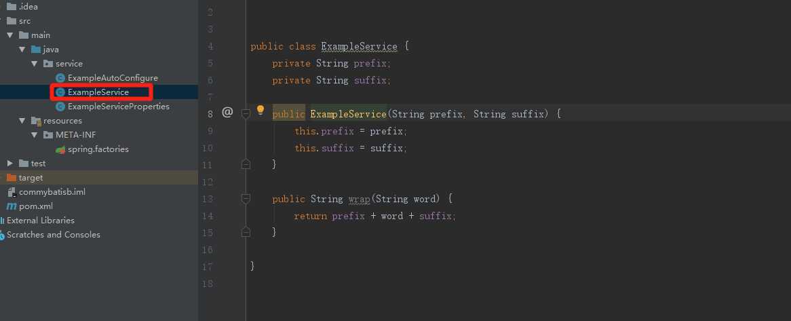Viewport: 791px width, 321px height.
Task: Click the orange target folder icon
Action: click(x=12, y=178)
